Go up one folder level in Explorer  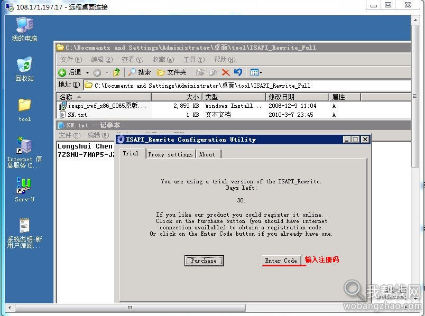point(117,72)
